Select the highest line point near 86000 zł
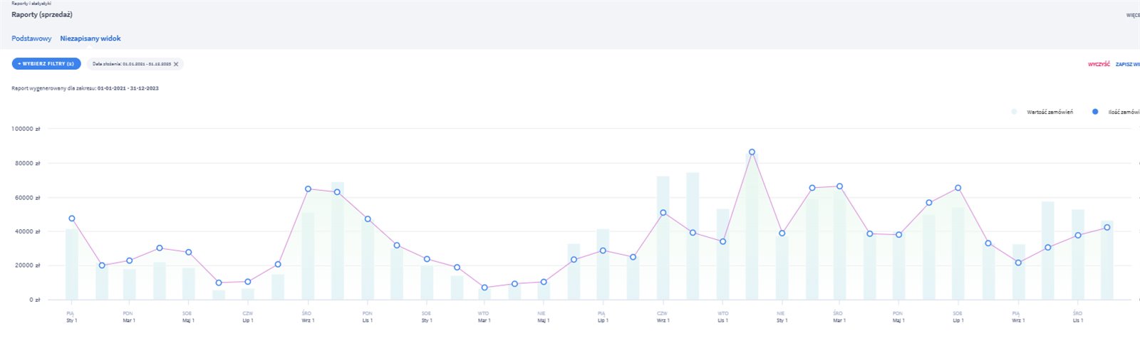The image size is (1140, 358). [752, 152]
